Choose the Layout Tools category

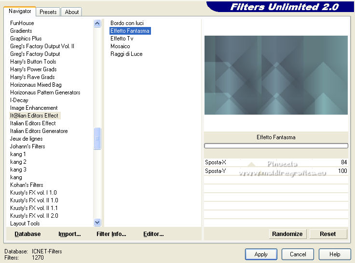click(25, 223)
